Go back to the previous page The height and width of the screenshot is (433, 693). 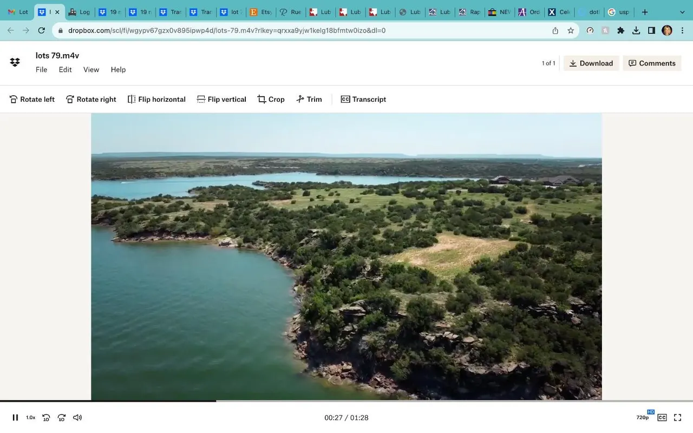[11, 30]
